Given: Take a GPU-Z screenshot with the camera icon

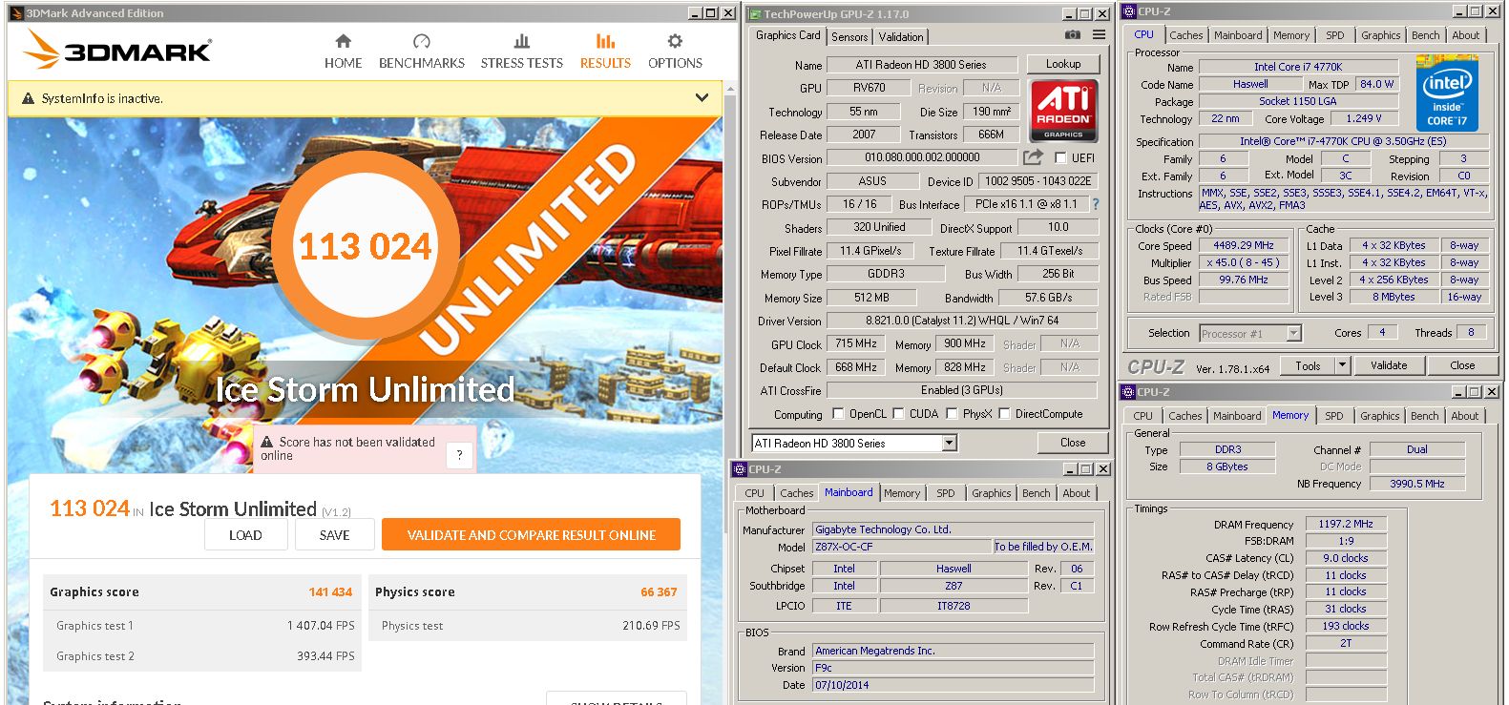Looking at the screenshot, I should coord(1073,35).
